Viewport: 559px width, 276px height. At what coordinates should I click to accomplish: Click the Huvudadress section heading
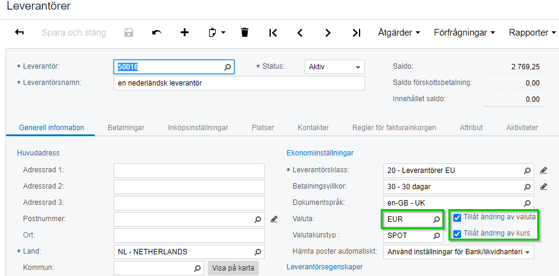click(38, 153)
